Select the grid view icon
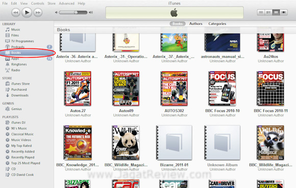 coord(276,12)
